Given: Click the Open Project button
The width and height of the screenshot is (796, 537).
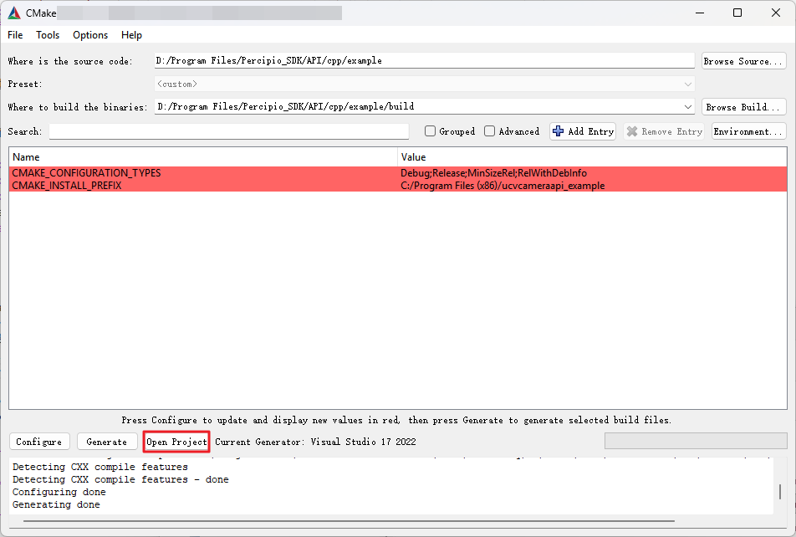Looking at the screenshot, I should (x=176, y=442).
